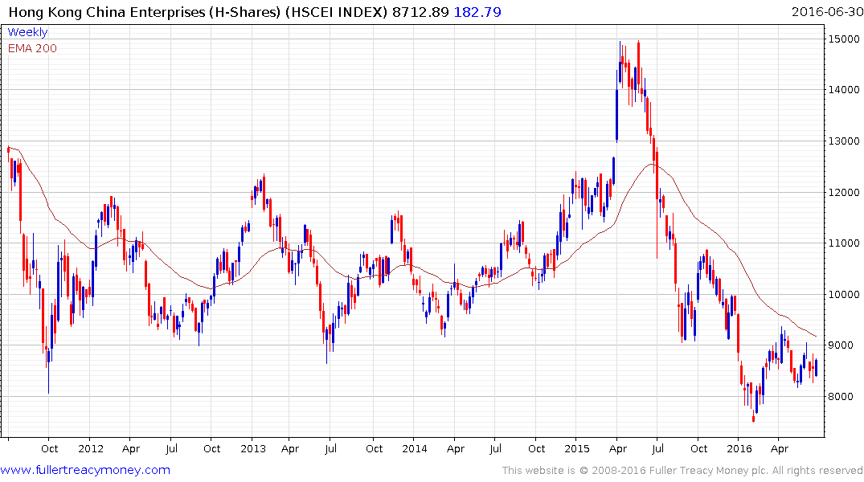This screenshot has height=482, width=864.
Task: Click the 2015 label on the time axis
Action: (x=577, y=448)
